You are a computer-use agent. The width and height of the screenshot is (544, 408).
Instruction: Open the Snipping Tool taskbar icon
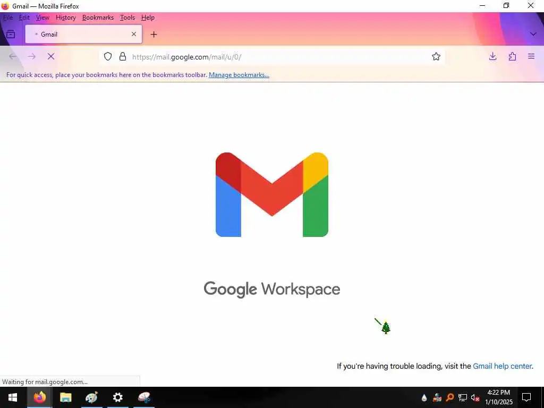pyautogui.click(x=144, y=397)
